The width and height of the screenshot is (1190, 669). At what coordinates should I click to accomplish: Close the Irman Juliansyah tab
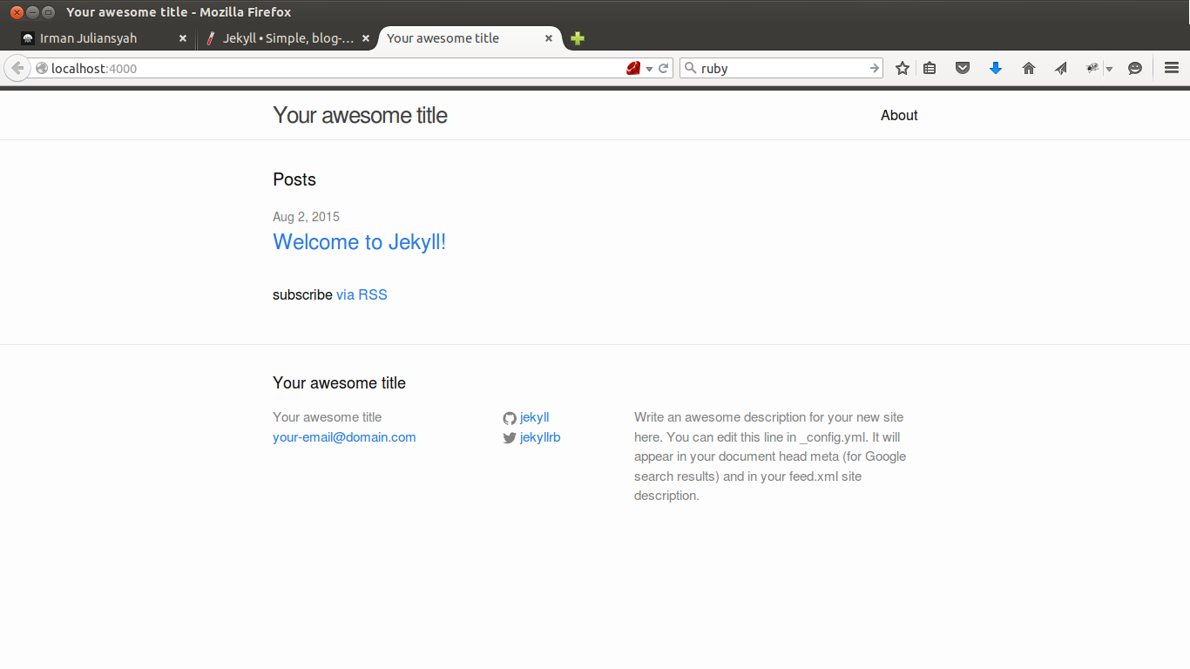click(x=183, y=38)
